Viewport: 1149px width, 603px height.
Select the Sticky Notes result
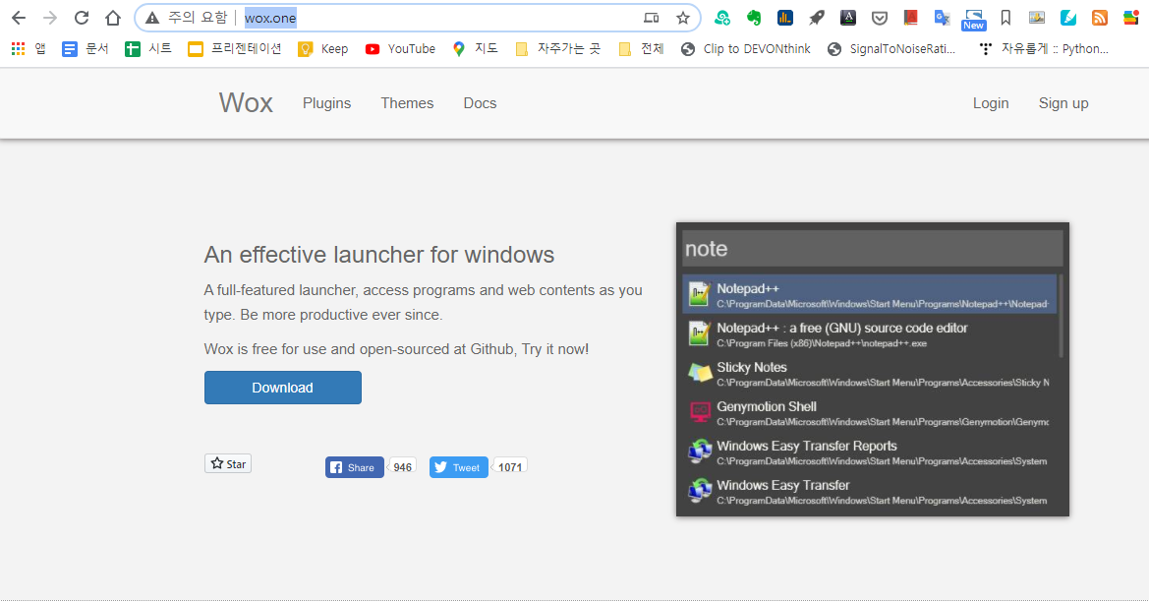coord(869,374)
